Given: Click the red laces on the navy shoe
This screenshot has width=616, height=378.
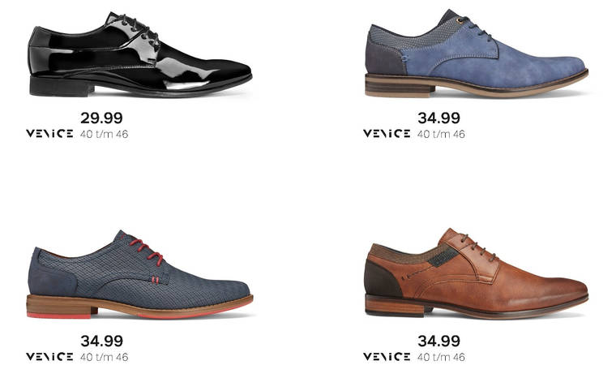Looking at the screenshot, I should 147,251.
